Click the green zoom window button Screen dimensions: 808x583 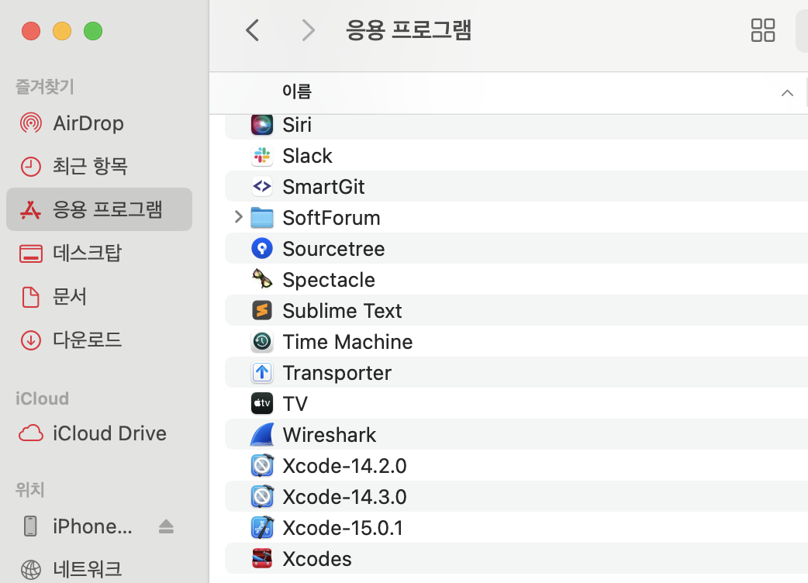[x=93, y=31]
